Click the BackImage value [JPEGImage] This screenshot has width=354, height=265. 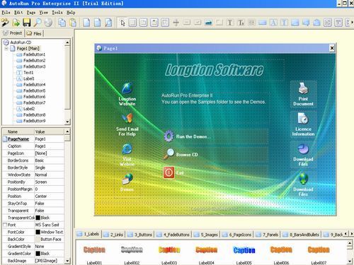49,261
